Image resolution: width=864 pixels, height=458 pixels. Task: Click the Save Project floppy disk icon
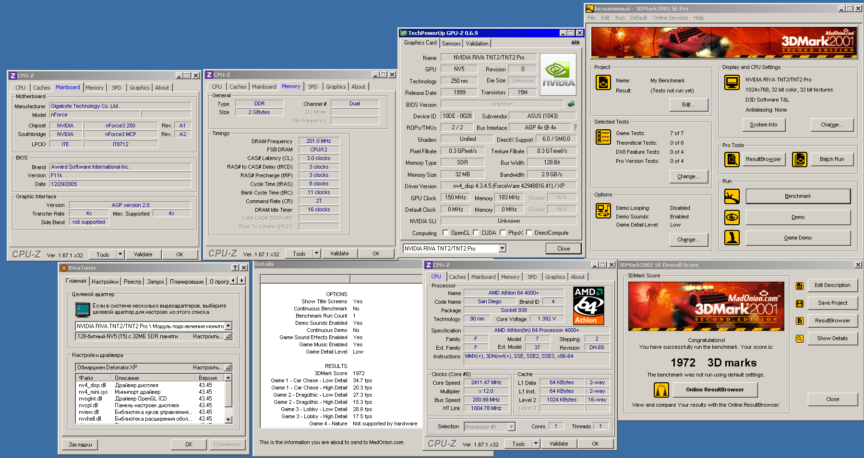[800, 303]
